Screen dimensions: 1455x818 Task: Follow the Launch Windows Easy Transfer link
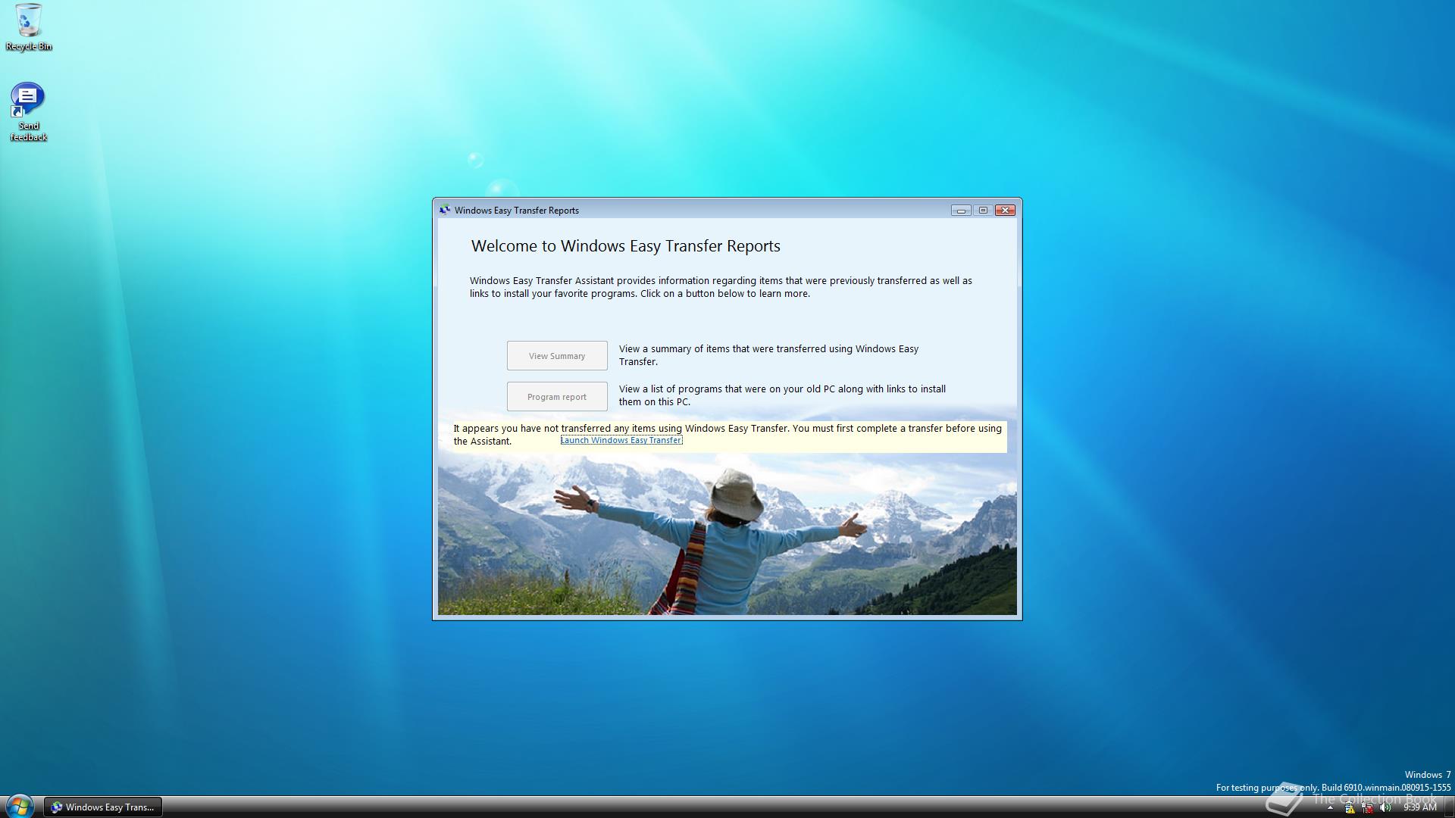[x=621, y=440]
